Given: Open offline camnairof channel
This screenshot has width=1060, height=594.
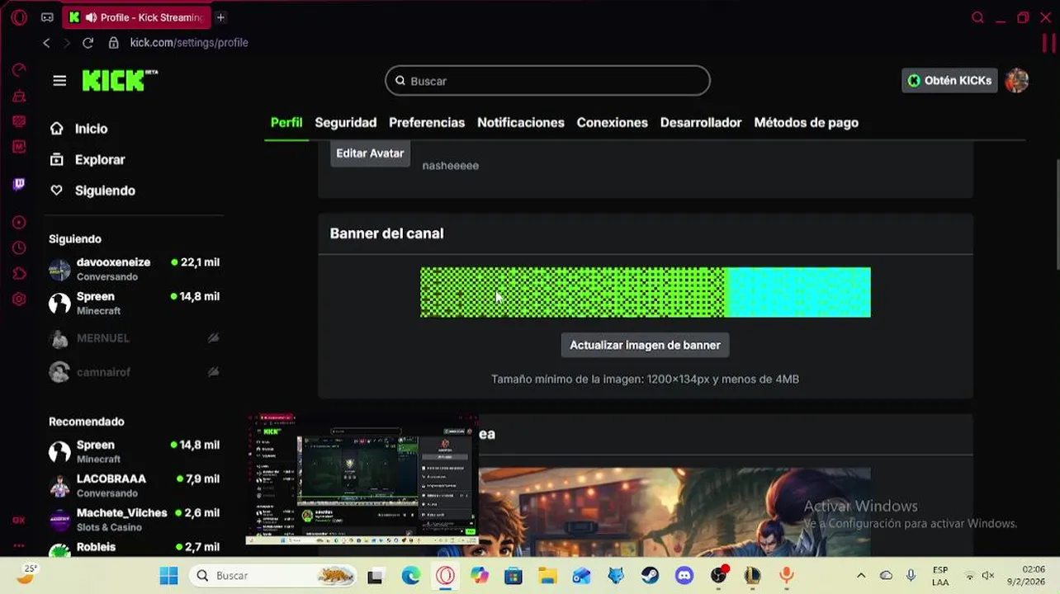Looking at the screenshot, I should tap(135, 372).
